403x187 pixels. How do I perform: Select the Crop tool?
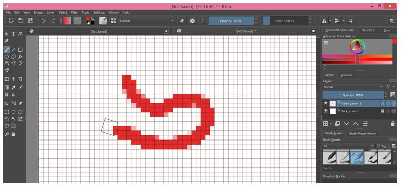pos(20,79)
